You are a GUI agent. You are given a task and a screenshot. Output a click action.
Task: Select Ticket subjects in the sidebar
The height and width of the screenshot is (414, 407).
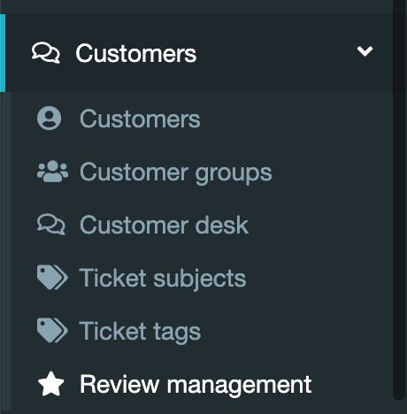pos(163,278)
